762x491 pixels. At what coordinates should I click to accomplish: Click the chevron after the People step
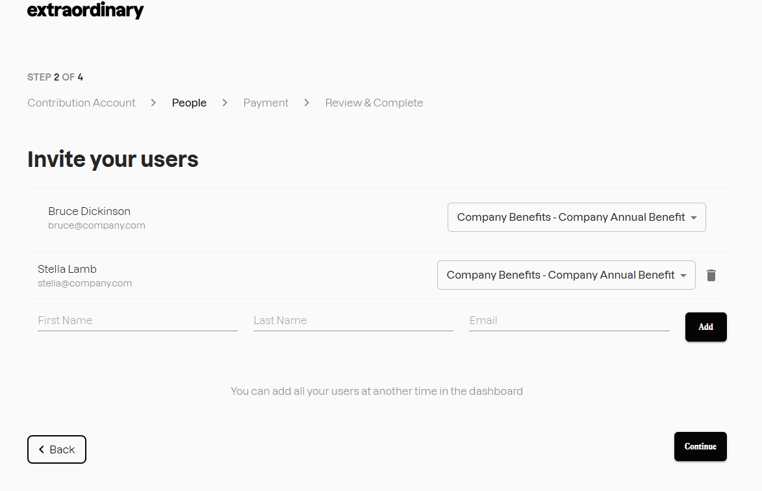[x=225, y=103]
